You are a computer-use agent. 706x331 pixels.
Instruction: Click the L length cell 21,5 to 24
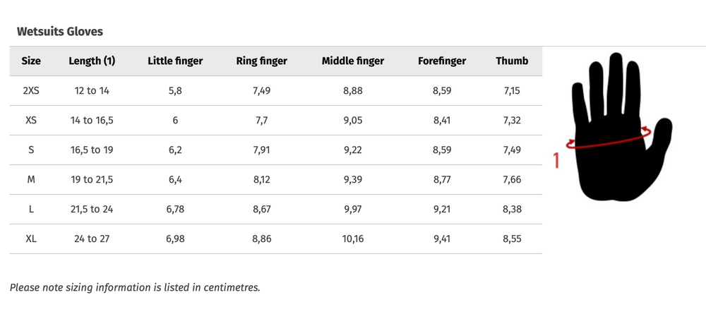[92, 209]
